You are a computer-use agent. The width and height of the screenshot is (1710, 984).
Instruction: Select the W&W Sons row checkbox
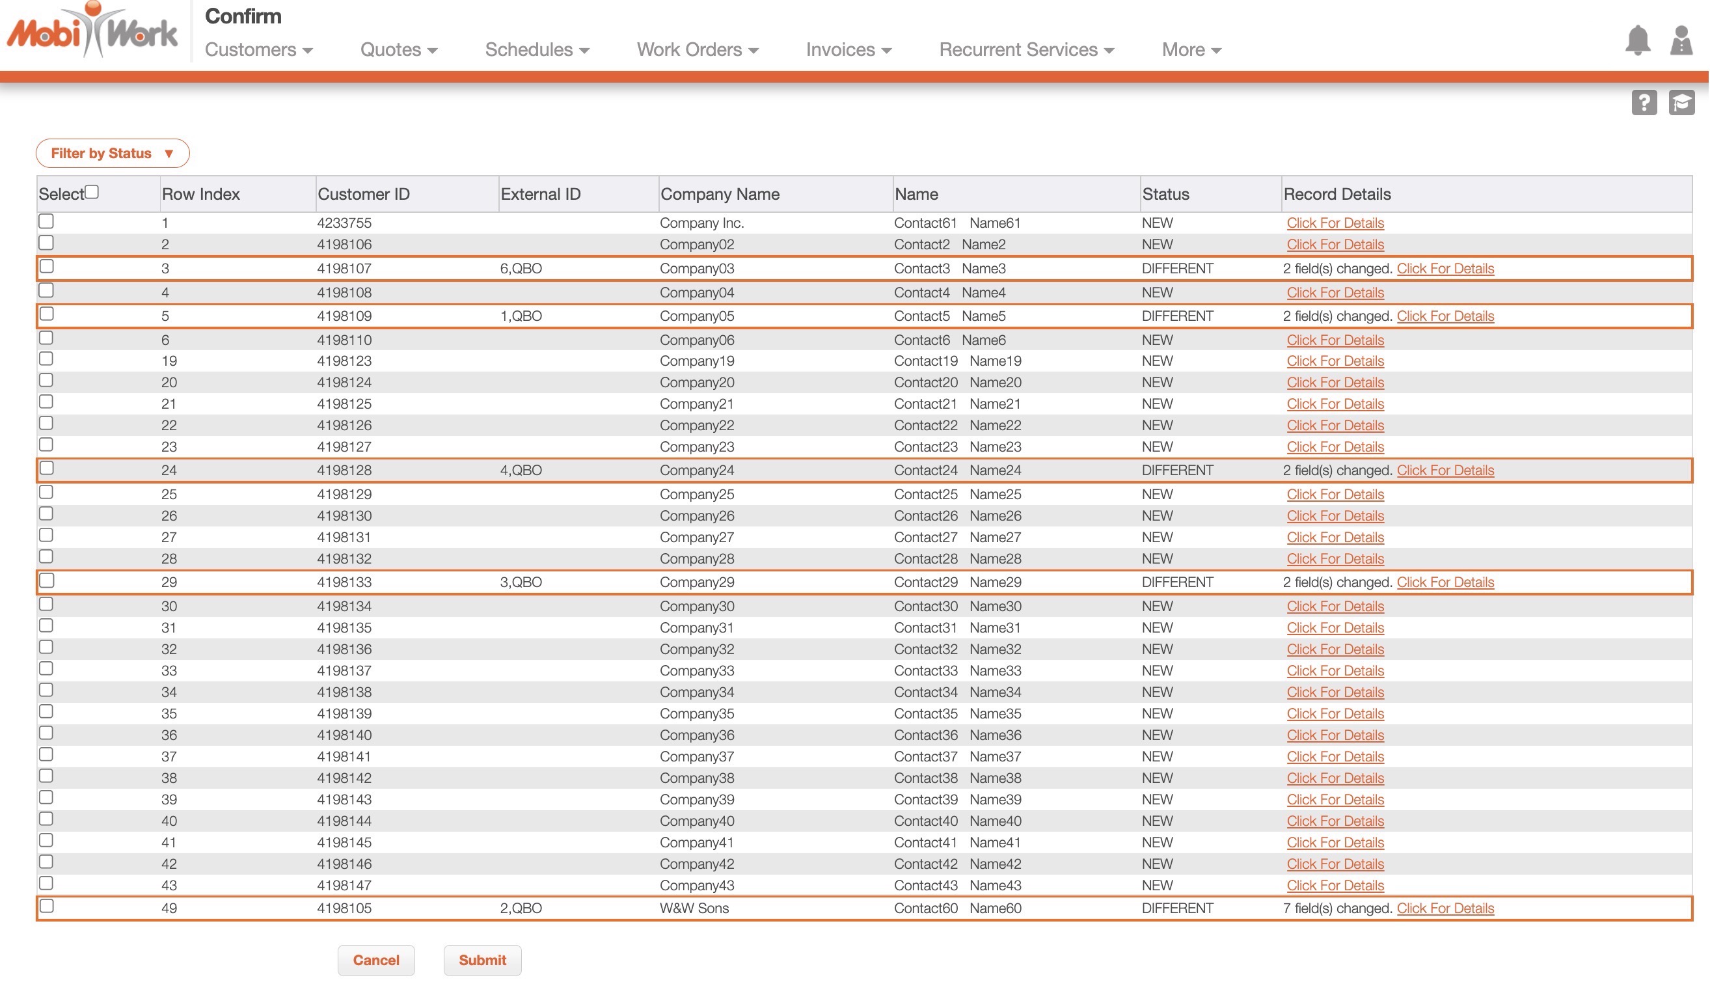click(47, 907)
